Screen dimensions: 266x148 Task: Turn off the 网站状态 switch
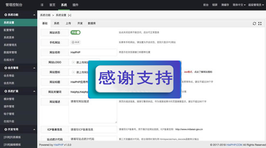[75, 32]
